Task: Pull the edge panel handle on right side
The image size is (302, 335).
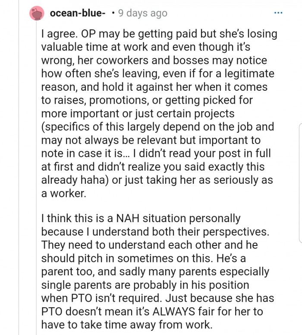Action: click(x=299, y=182)
